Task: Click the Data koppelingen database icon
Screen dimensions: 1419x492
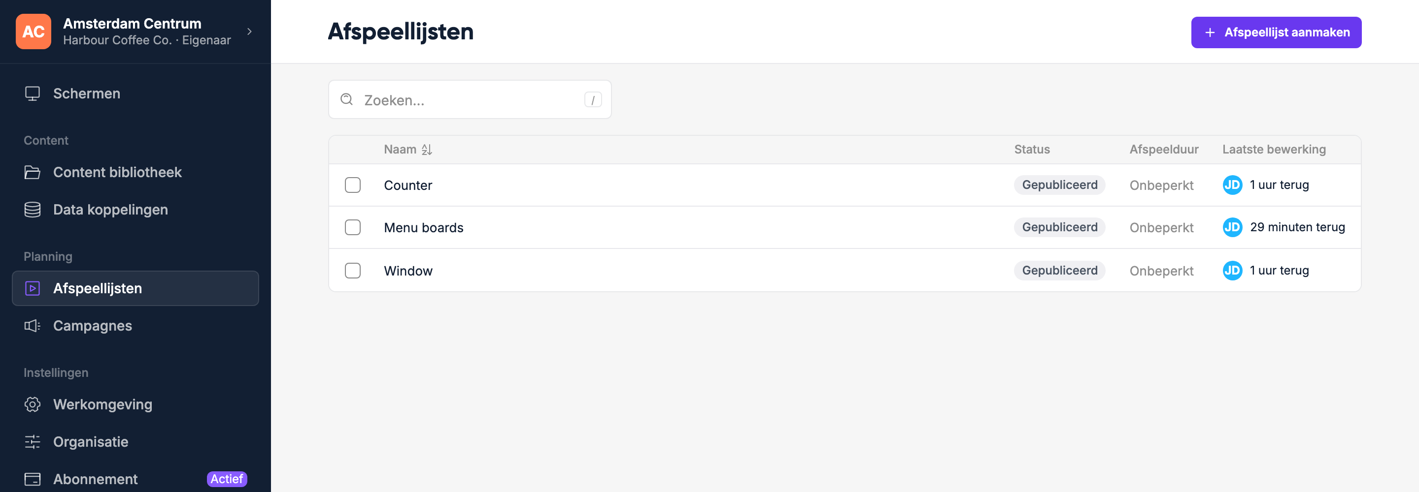Action: [x=33, y=210]
